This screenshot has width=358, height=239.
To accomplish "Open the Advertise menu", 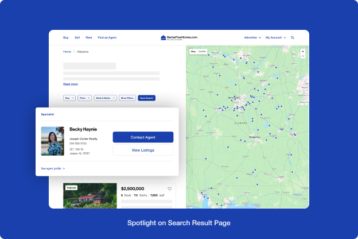I will [252, 37].
